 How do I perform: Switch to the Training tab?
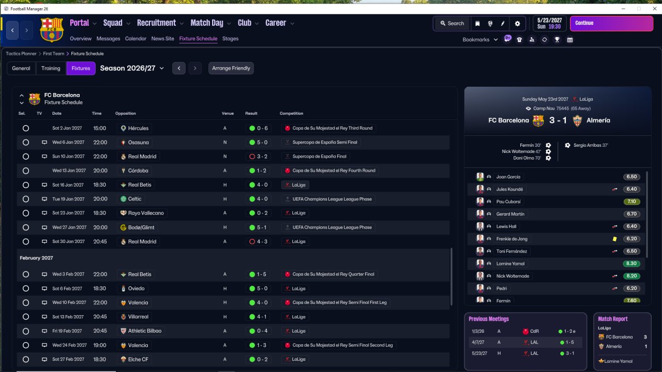pos(51,68)
